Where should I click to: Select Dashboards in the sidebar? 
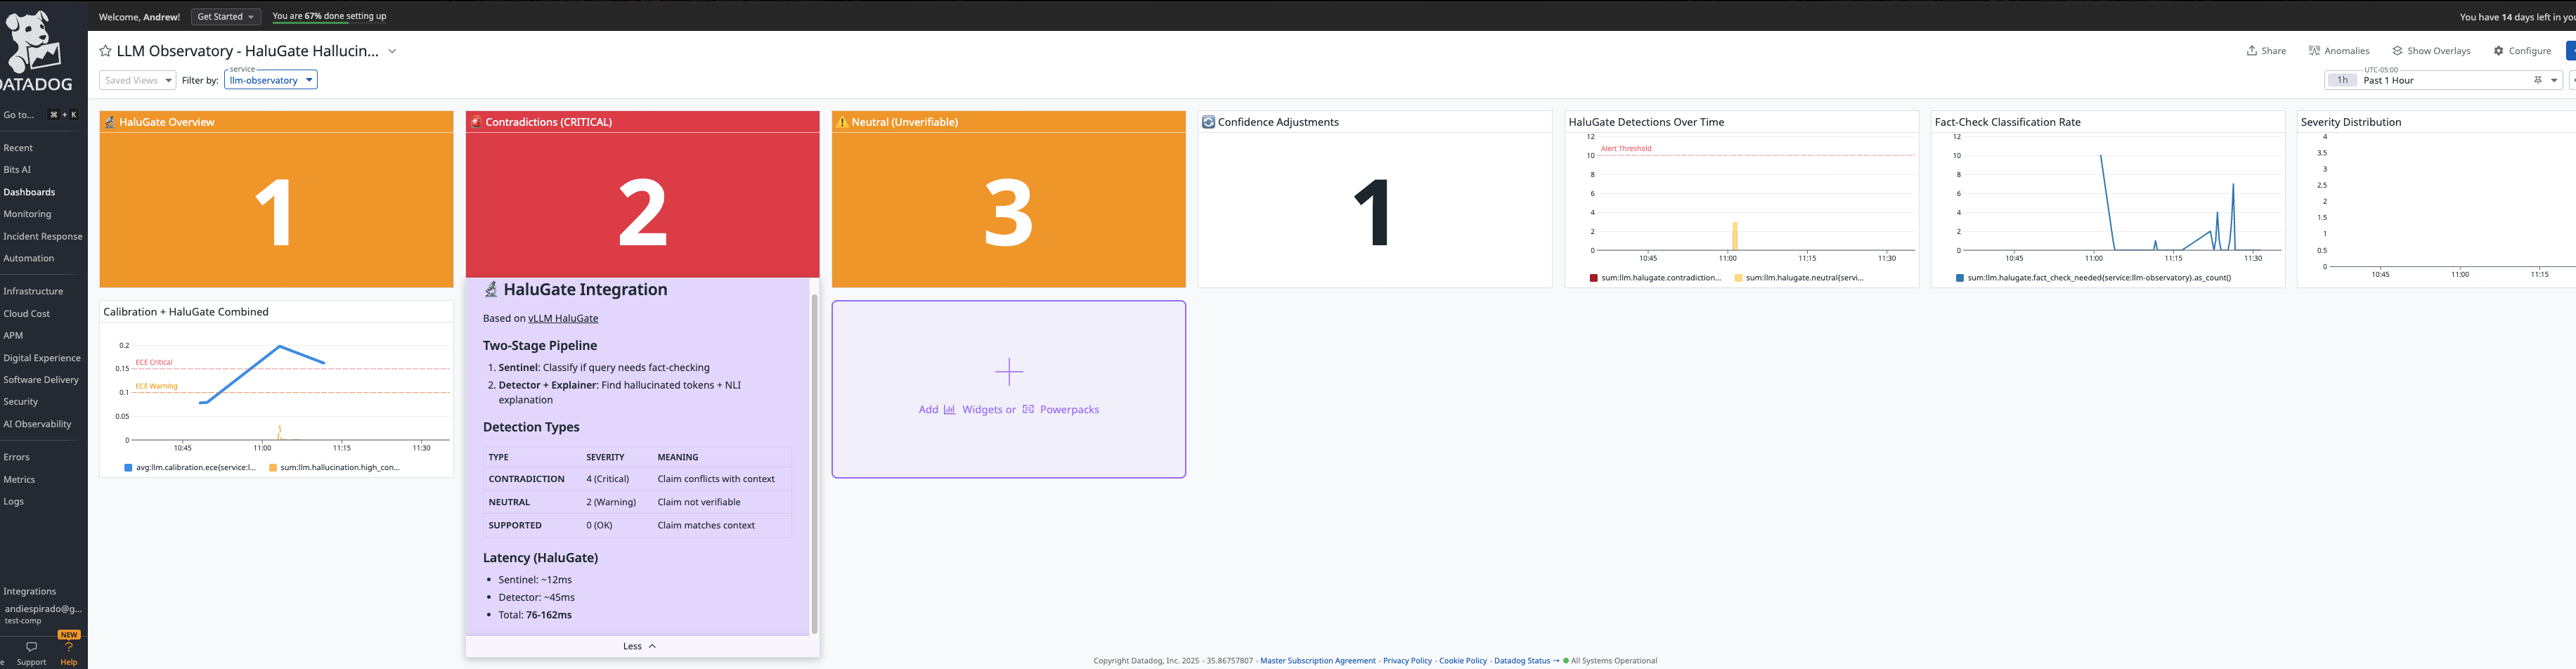pyautogui.click(x=29, y=192)
